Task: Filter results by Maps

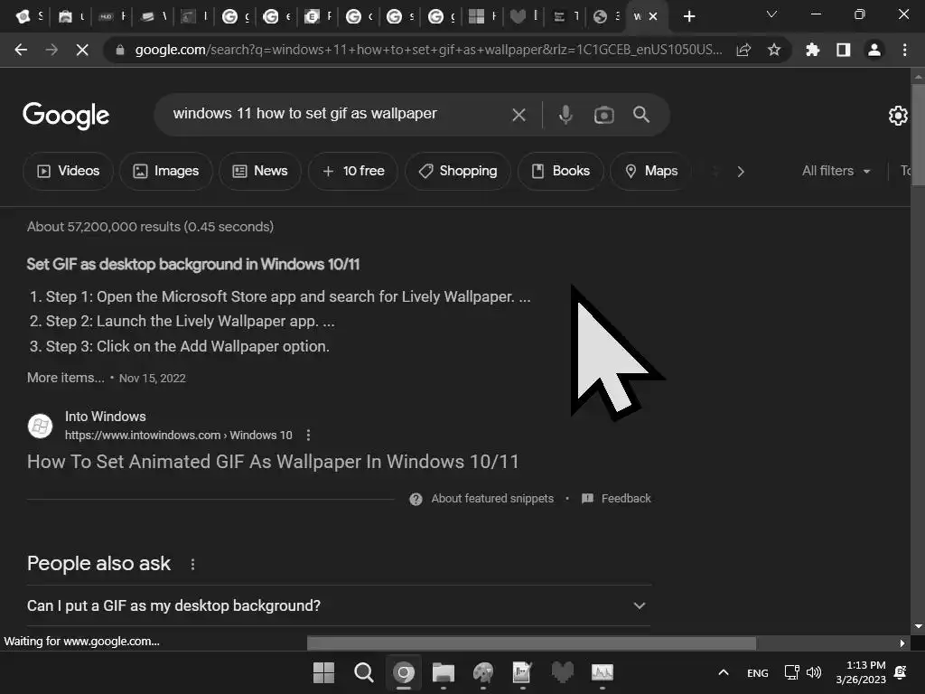Action: click(x=650, y=171)
